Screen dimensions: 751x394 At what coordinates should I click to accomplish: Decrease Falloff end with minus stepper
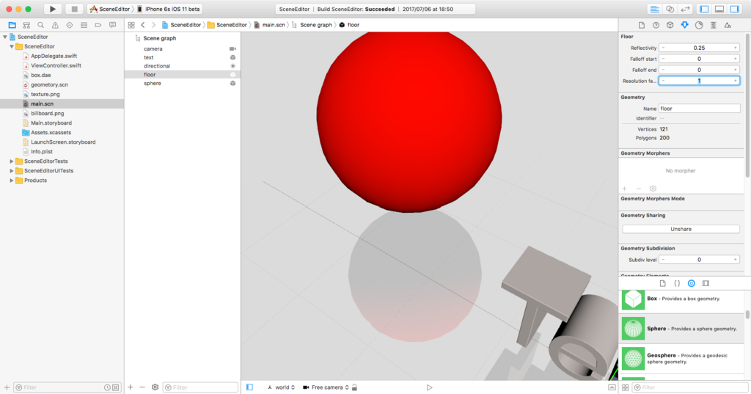click(x=663, y=70)
